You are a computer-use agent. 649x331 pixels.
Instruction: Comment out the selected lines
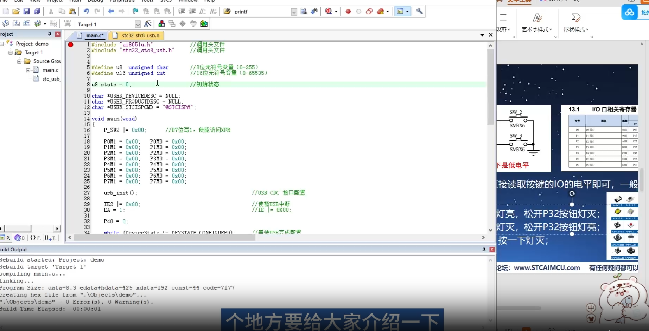203,11
